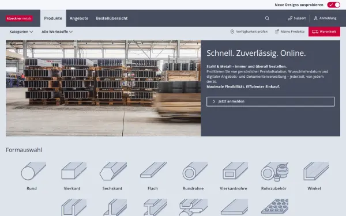Click the warehouse hero image
This screenshot has width=346, height=216.
(x=103, y=88)
